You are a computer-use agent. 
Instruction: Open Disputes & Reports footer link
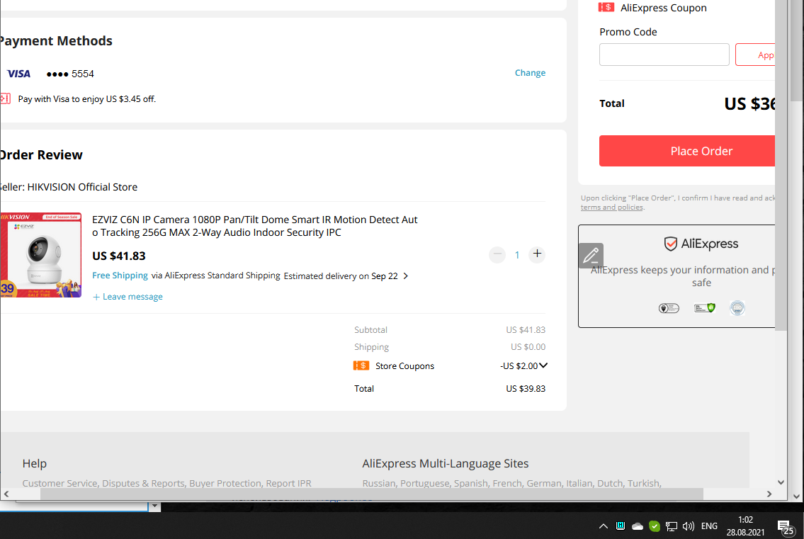point(143,483)
